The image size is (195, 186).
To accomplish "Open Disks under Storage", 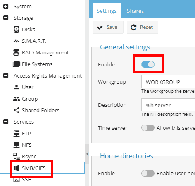I will (24, 30).
